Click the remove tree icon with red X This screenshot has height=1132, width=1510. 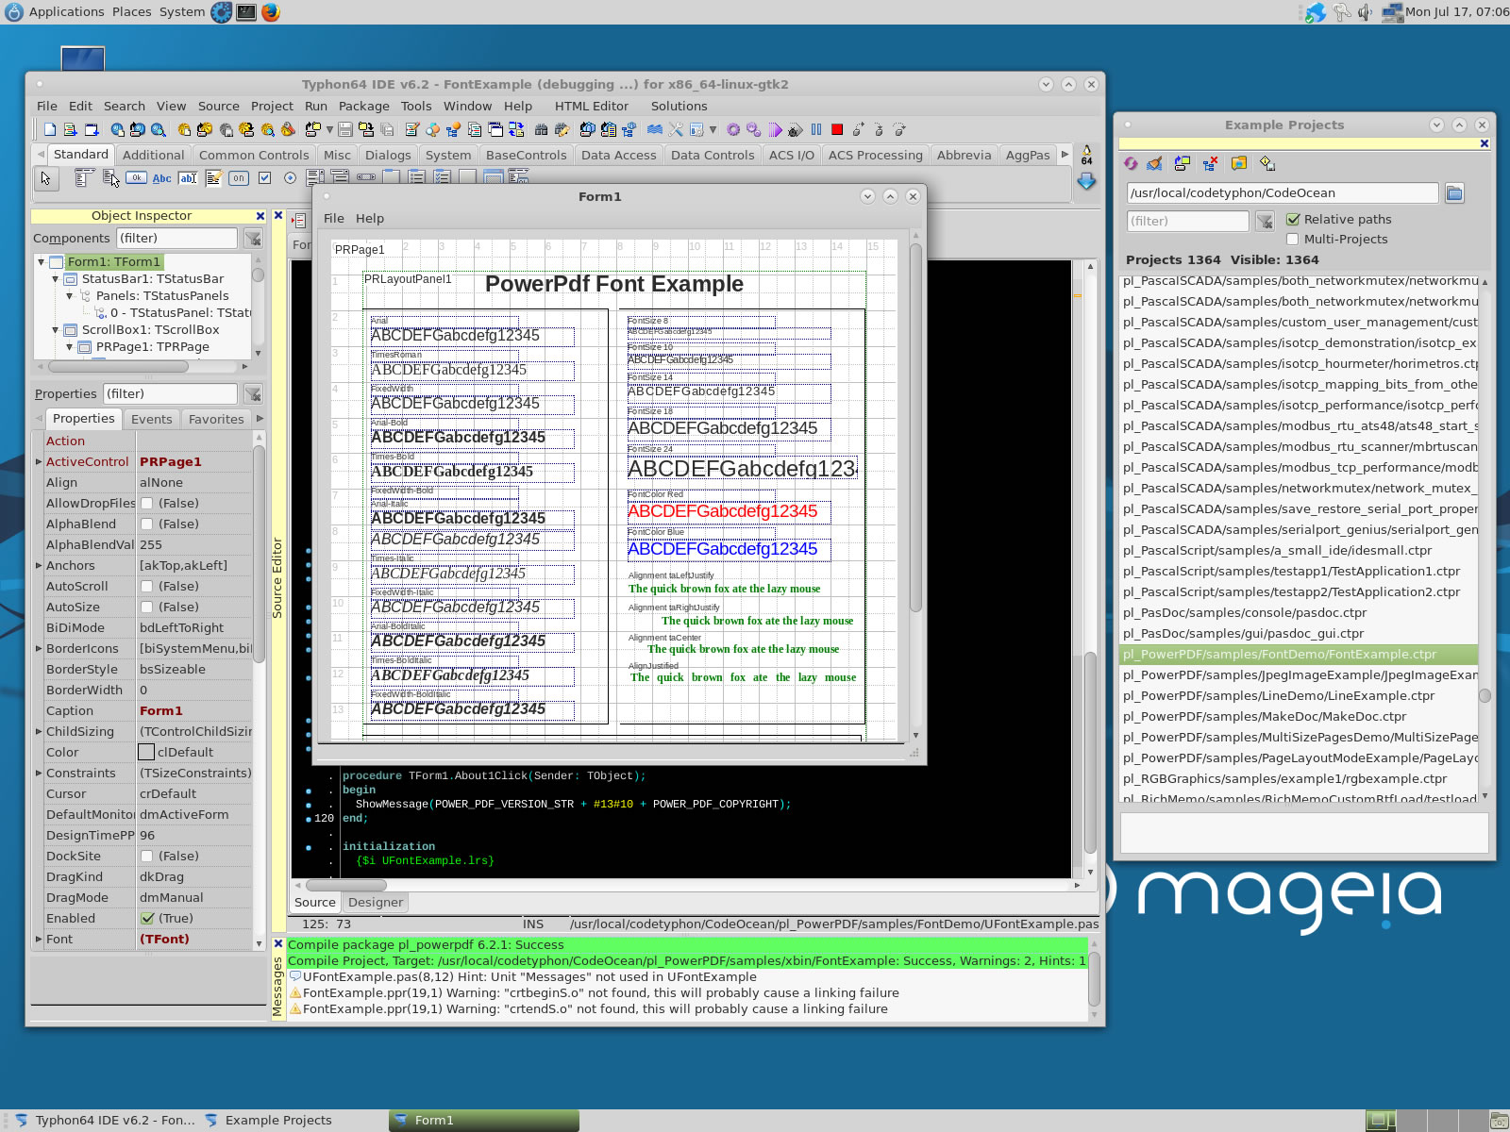pyautogui.click(x=1210, y=163)
